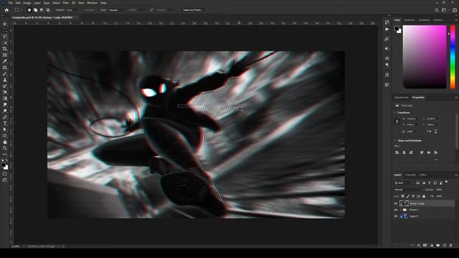Open the Filter menu
Screen dimensions: 459x258
coord(65,3)
